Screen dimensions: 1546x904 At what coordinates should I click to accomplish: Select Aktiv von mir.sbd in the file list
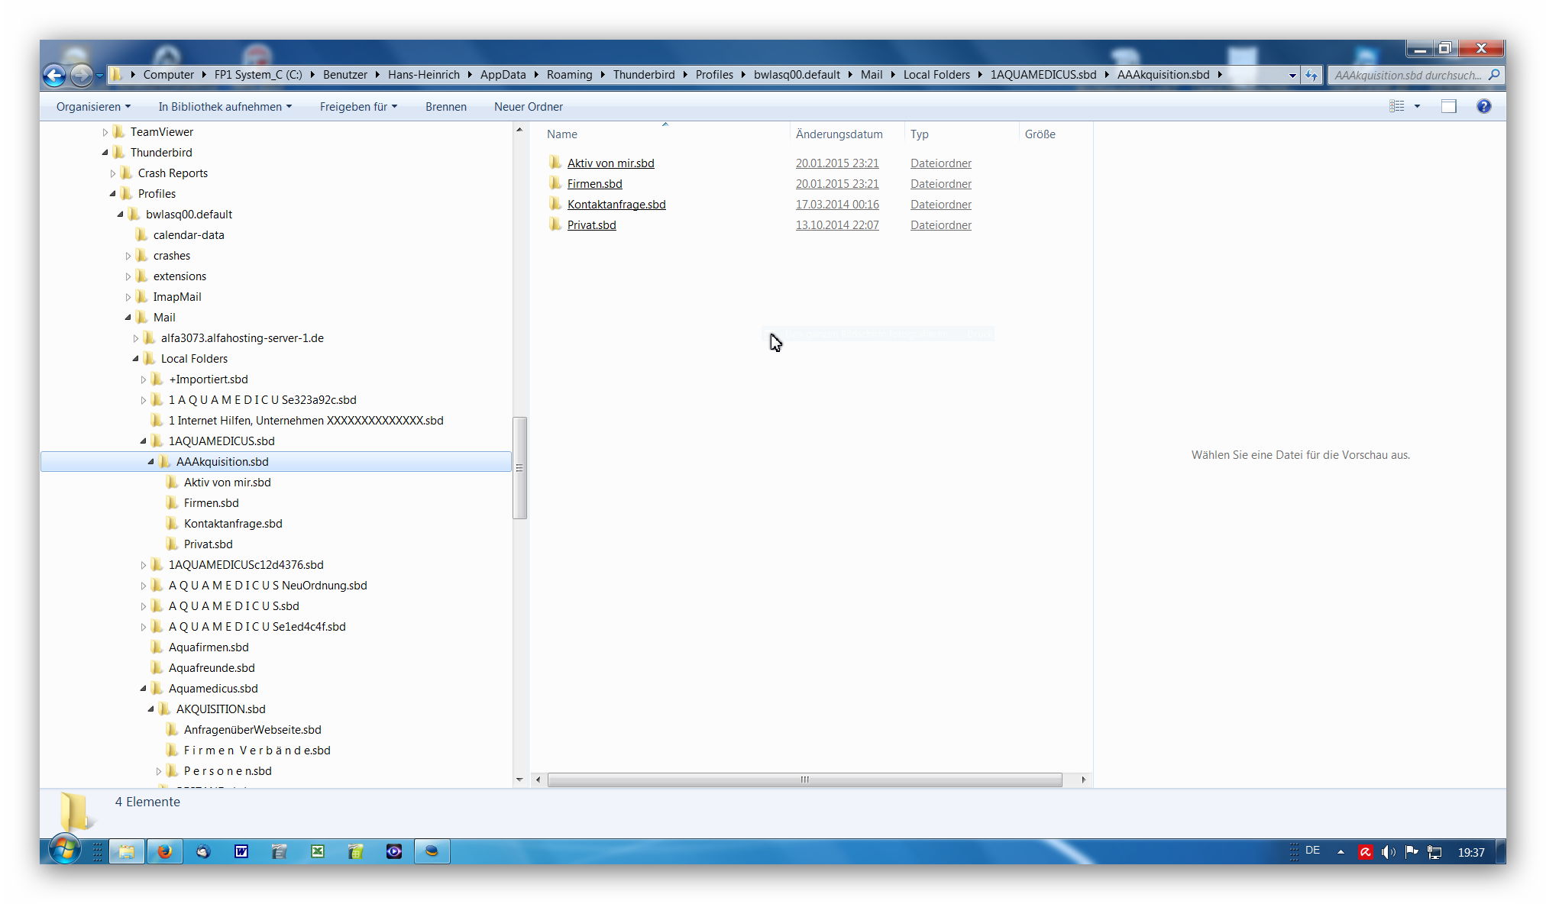610,163
